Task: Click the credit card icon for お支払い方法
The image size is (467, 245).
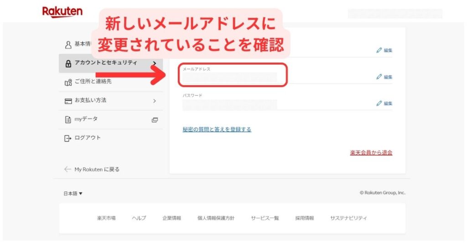Action: coord(68,101)
